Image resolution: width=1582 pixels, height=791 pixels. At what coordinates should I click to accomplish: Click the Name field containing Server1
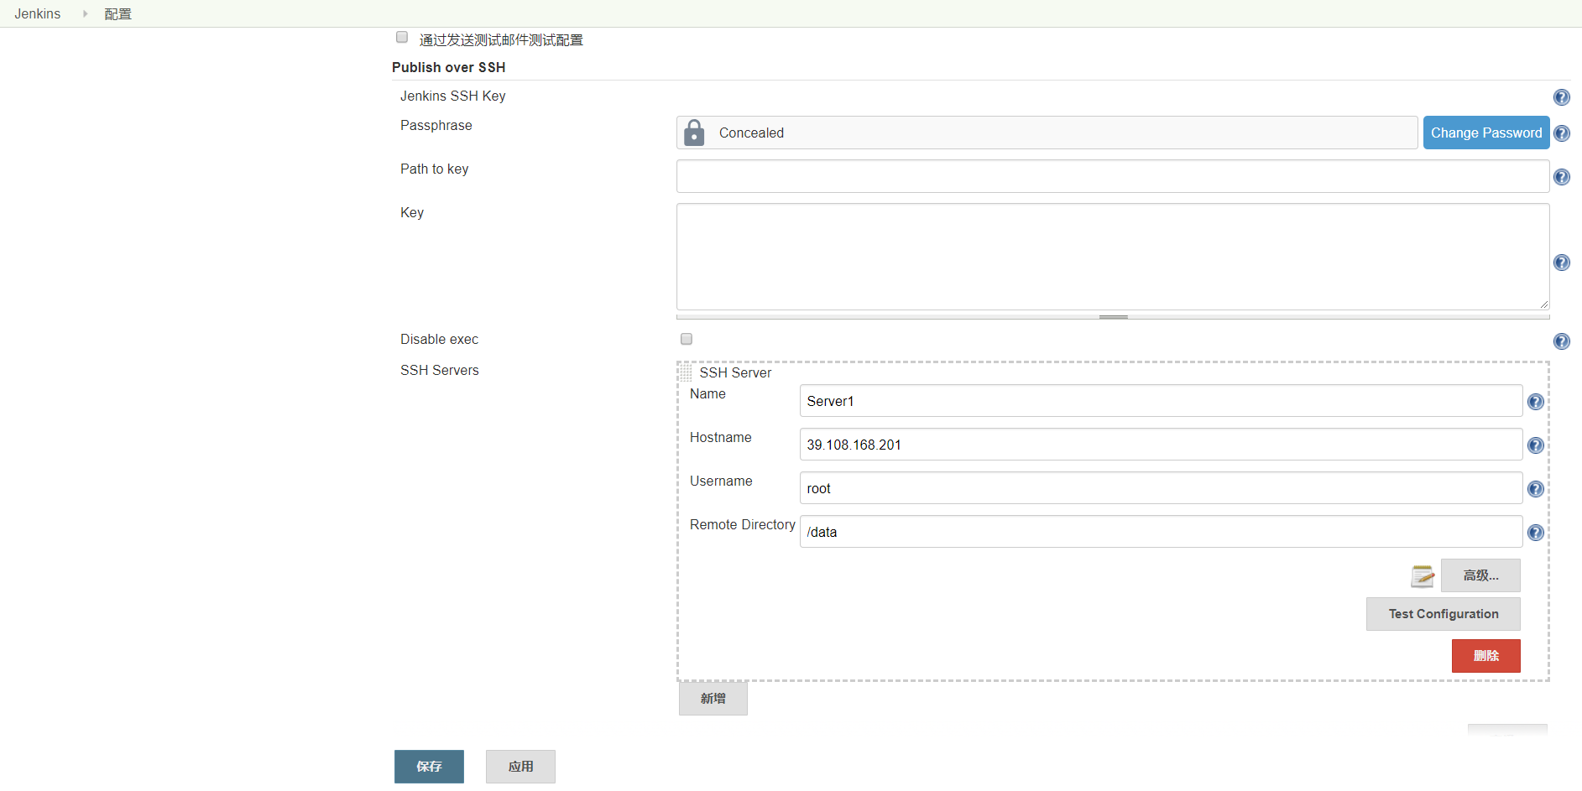coord(1161,401)
